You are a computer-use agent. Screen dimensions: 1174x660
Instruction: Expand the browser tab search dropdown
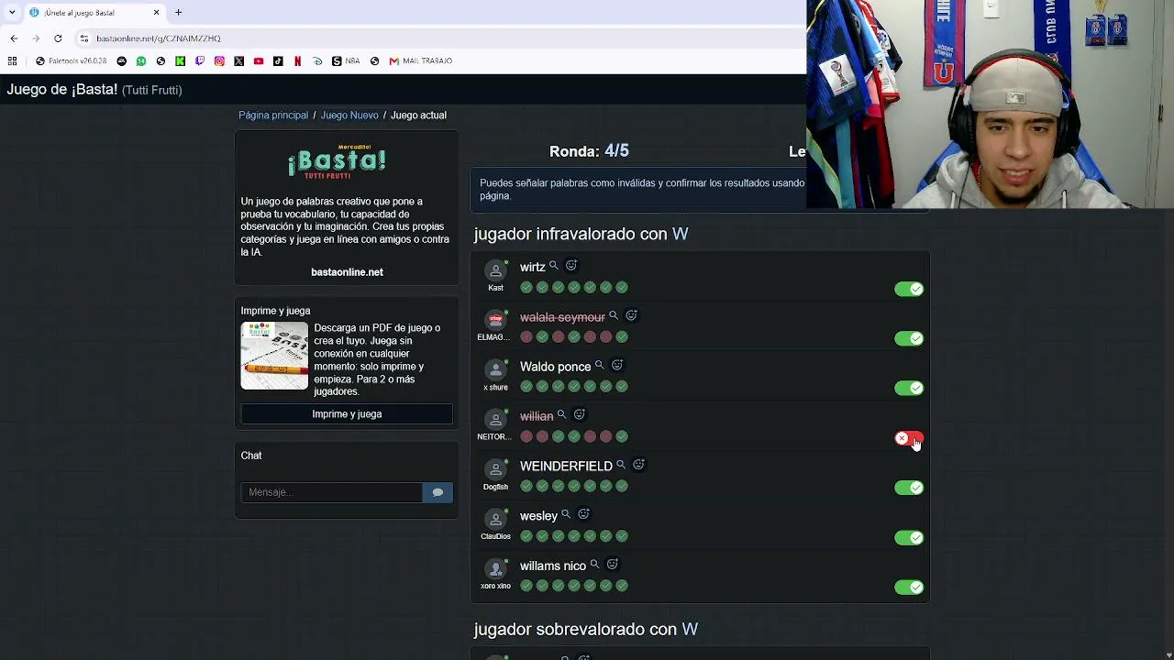click(x=12, y=12)
